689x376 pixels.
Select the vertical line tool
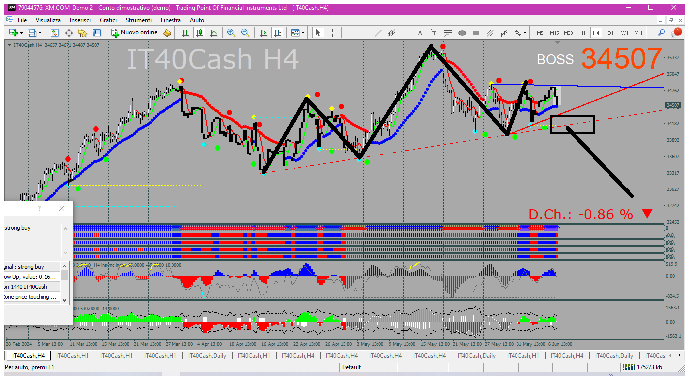[x=350, y=33]
